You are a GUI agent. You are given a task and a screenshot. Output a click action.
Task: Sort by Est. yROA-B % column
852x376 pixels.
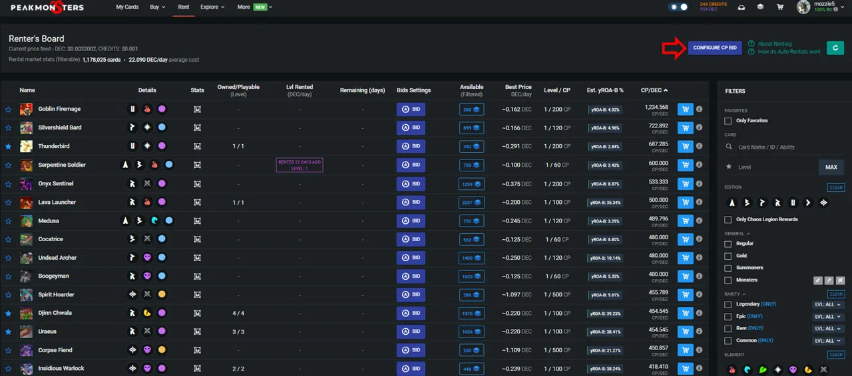[x=605, y=90]
